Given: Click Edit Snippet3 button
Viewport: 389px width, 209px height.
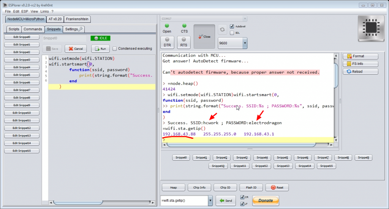Looking at the screenshot, I should [22, 60].
